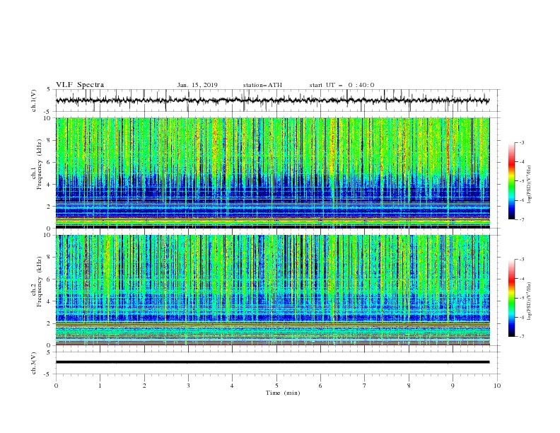Click the ch.1 voltage waveform trace
The height and width of the screenshot is (433, 560).
coord(272,100)
